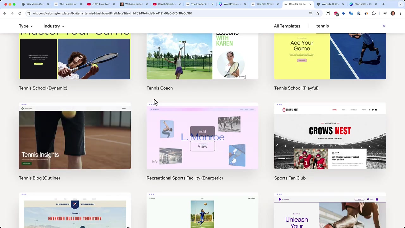Select the Tennis Insights blog thumbnail
Viewport: 405px width, 228px height.
(75, 136)
